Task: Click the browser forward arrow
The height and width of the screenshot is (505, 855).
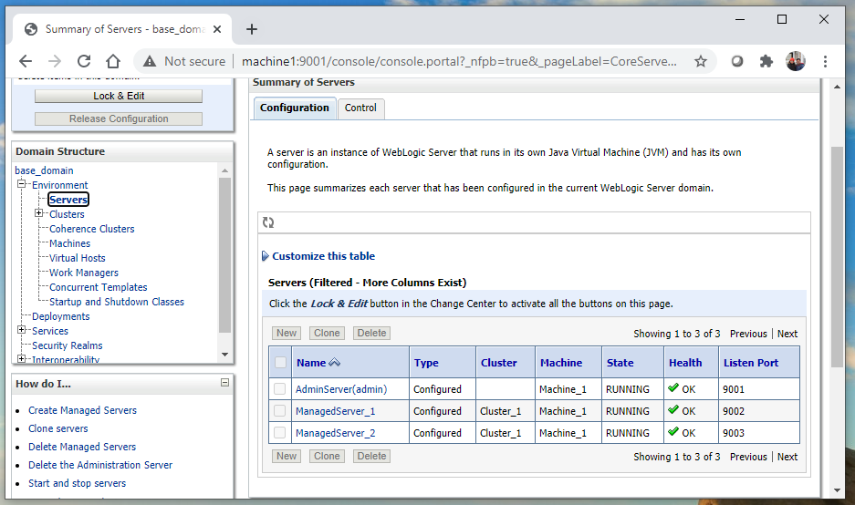Action: click(x=55, y=61)
